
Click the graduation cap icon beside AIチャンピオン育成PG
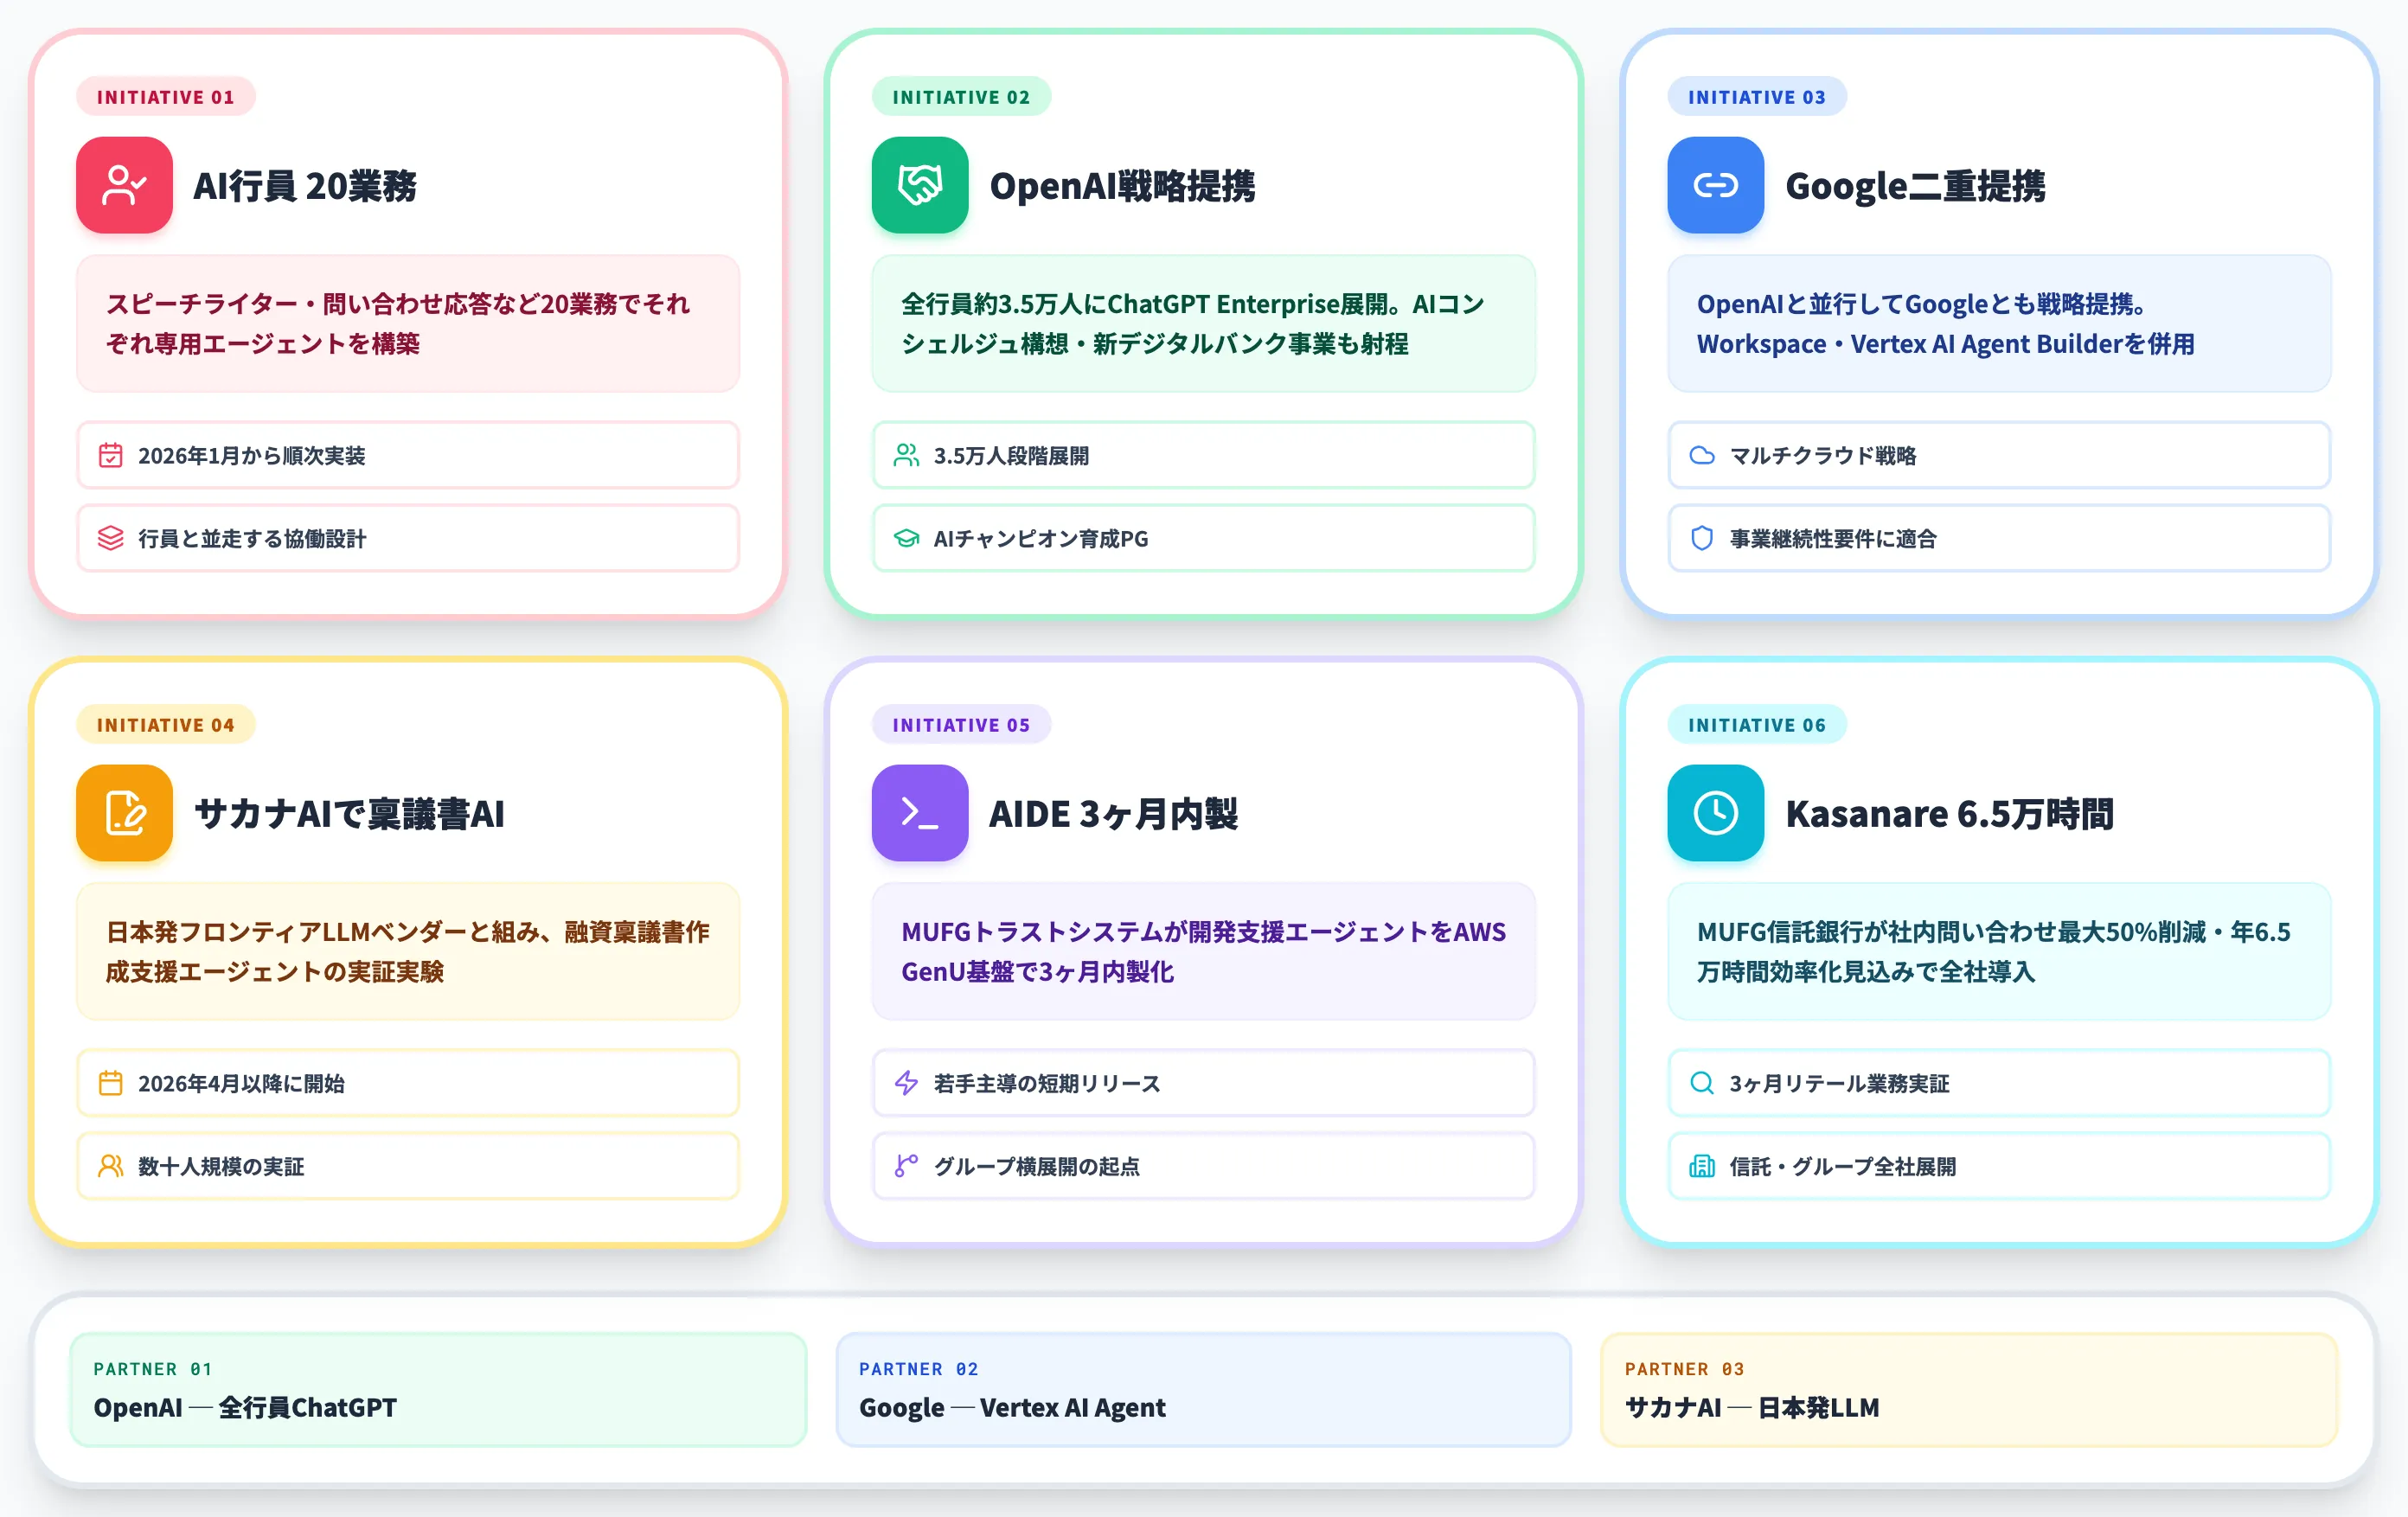tap(907, 538)
